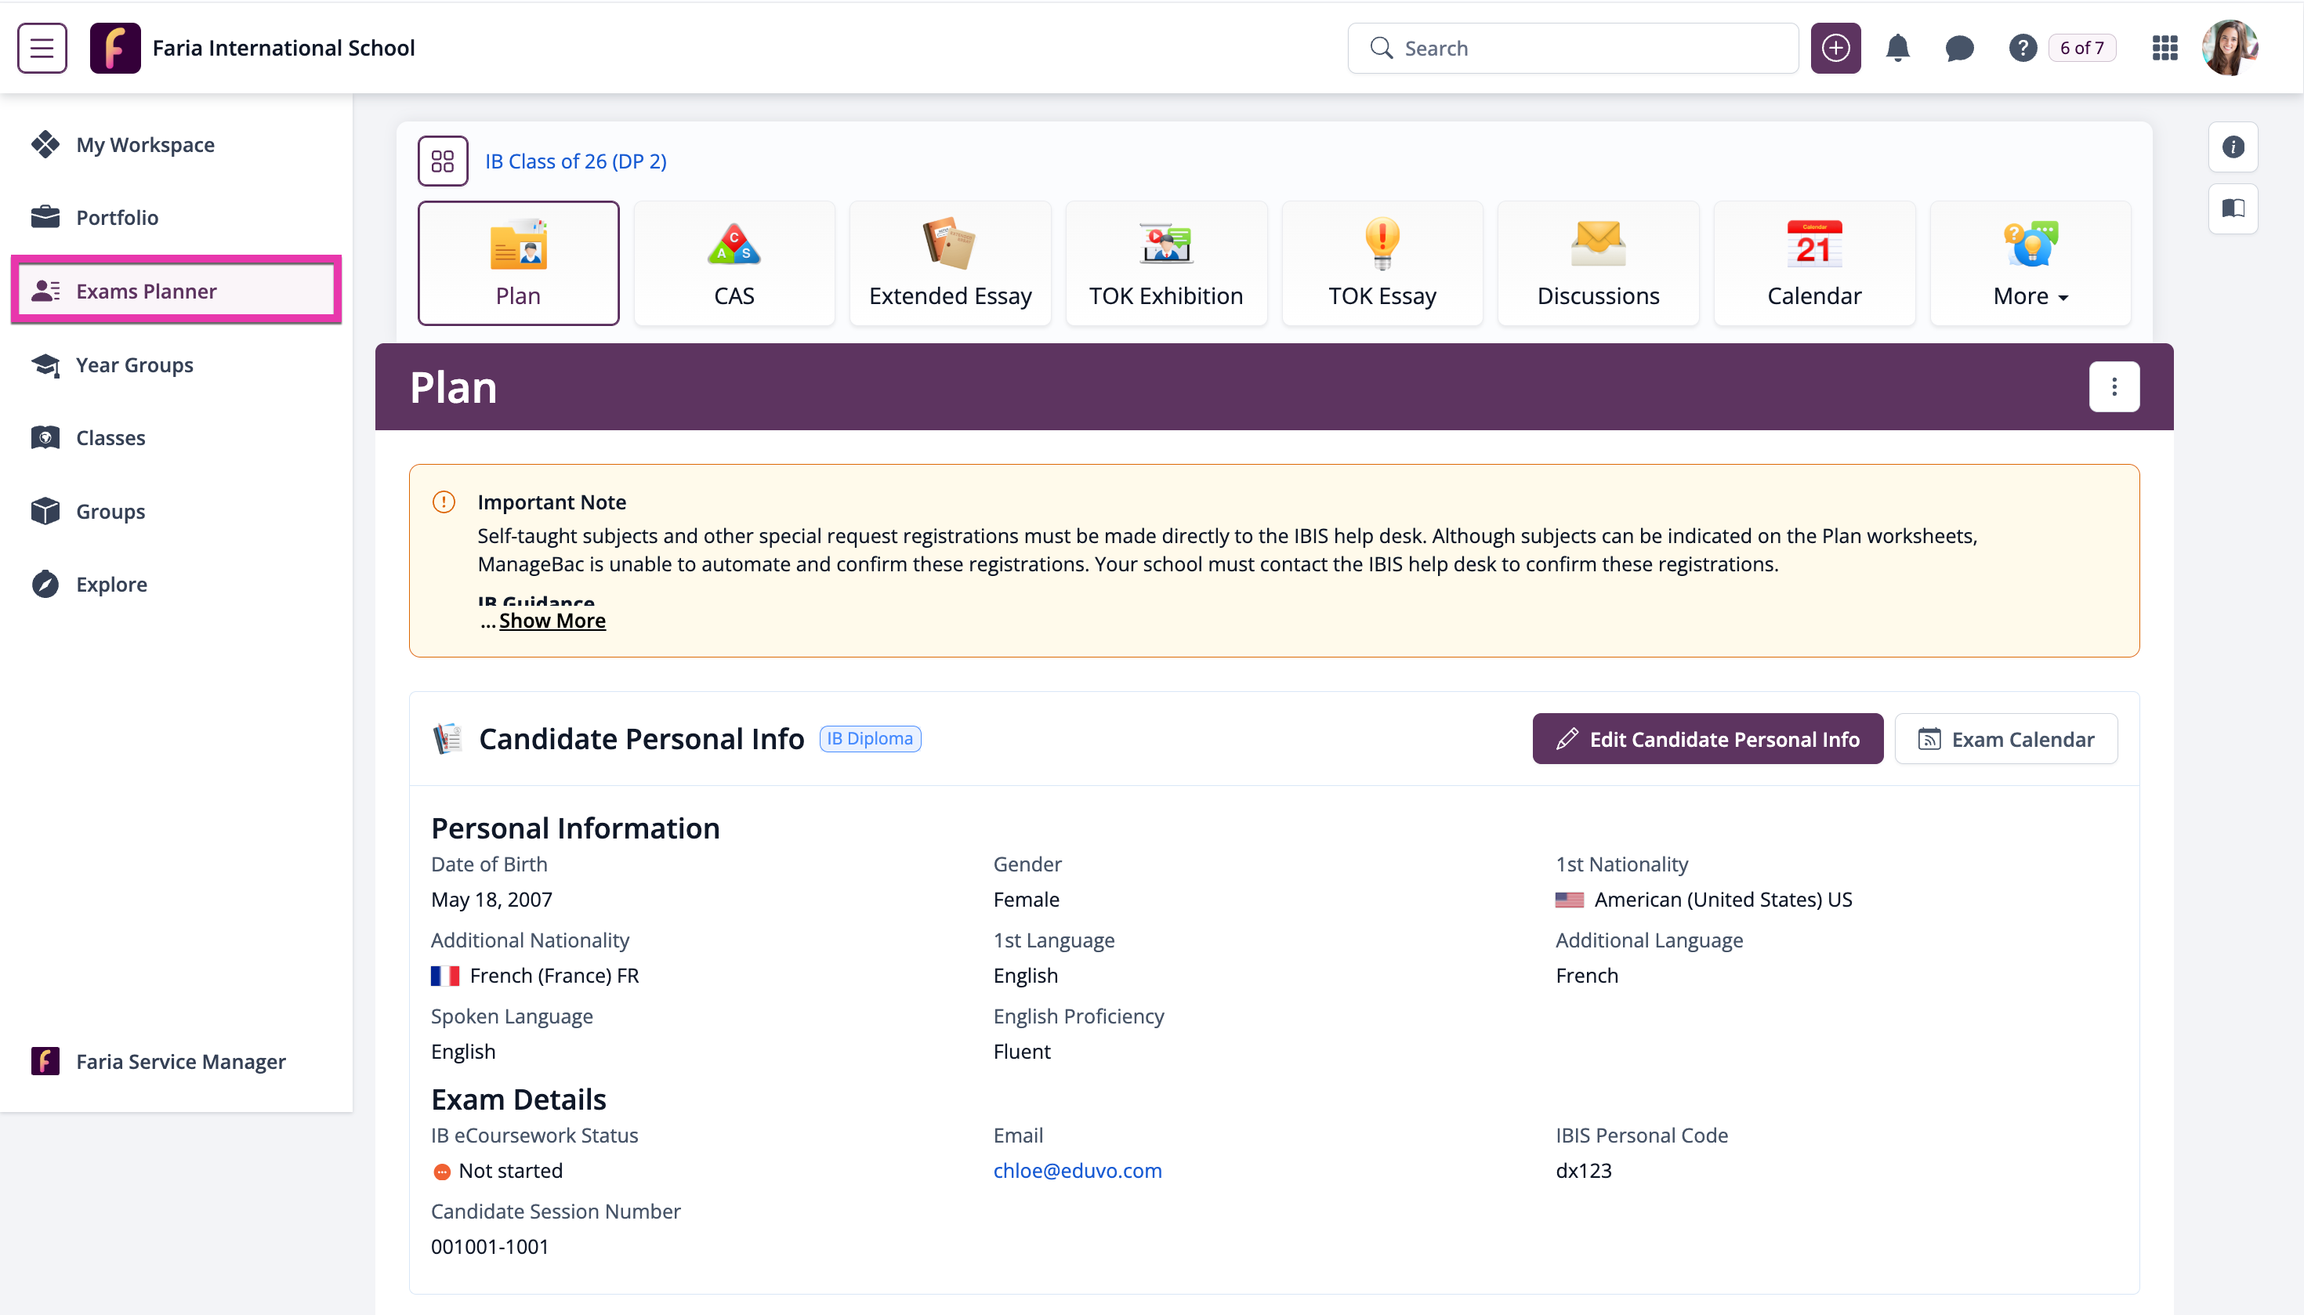
Task: Open Year Groups in the sidebar
Action: coord(134,365)
